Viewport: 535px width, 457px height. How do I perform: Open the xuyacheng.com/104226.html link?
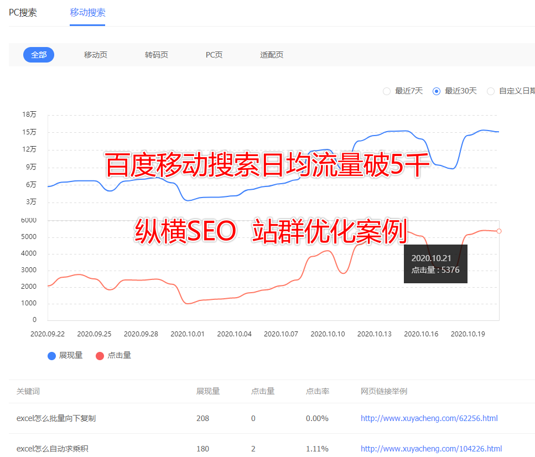pos(431,449)
